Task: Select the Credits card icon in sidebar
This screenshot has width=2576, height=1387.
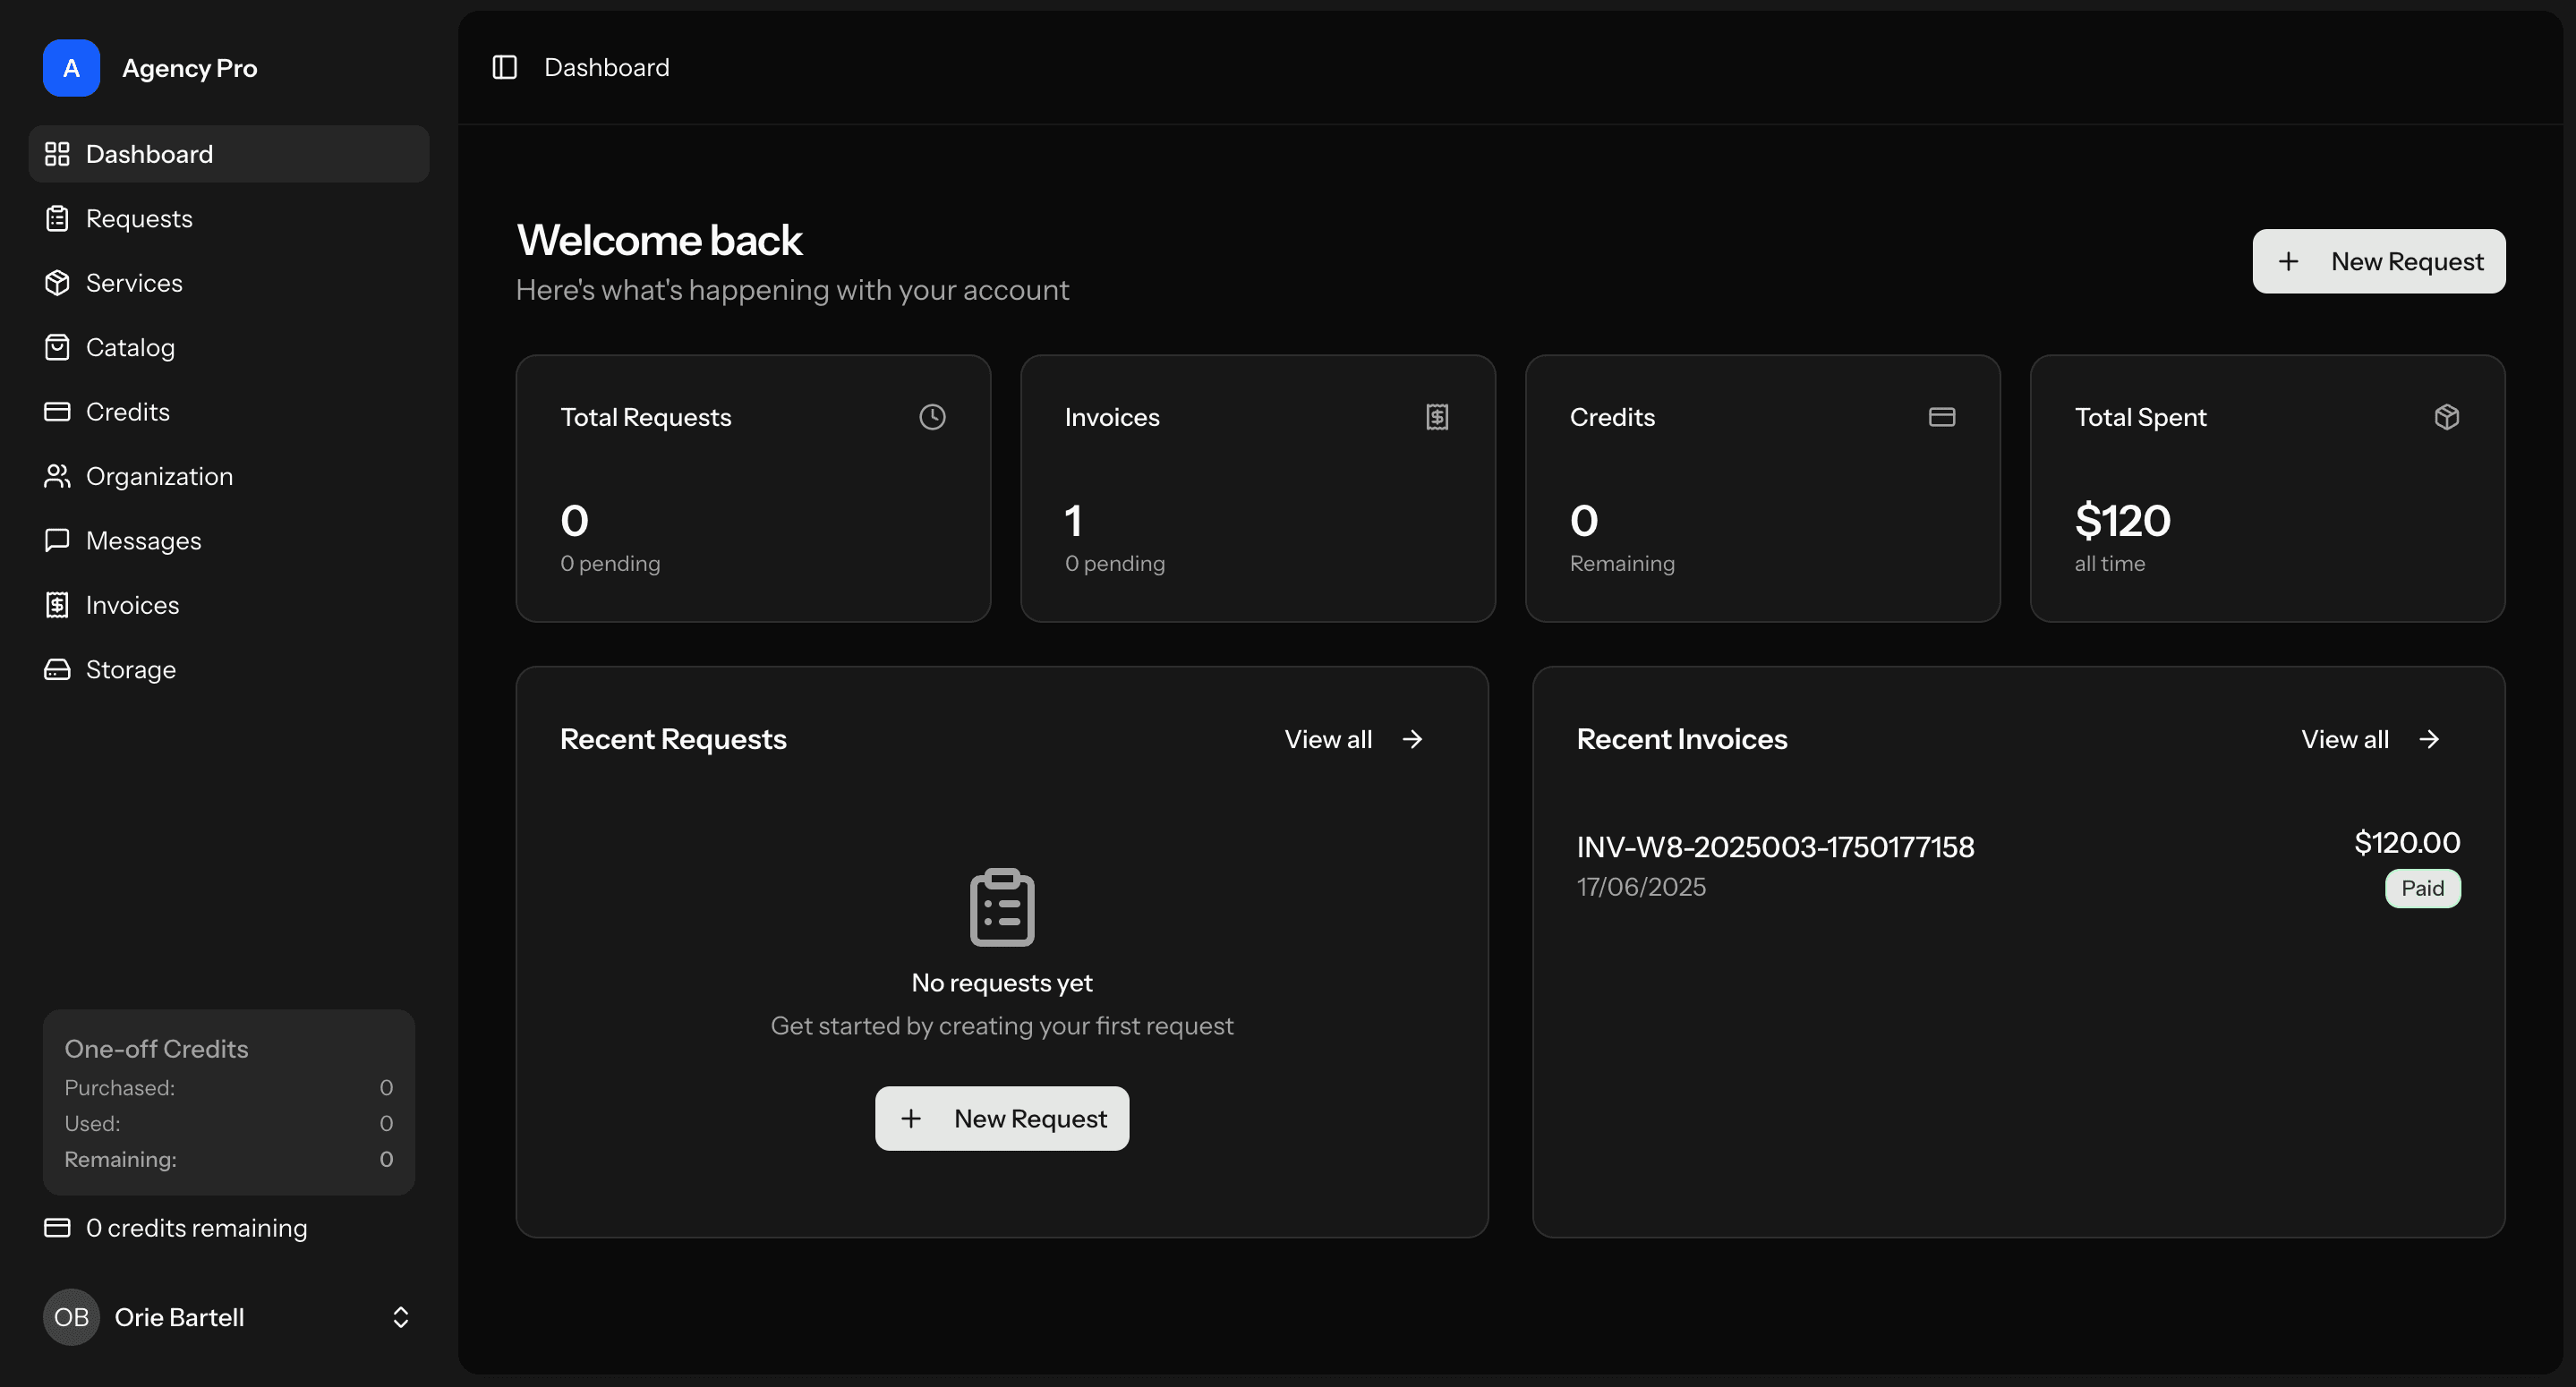Action: (x=57, y=411)
